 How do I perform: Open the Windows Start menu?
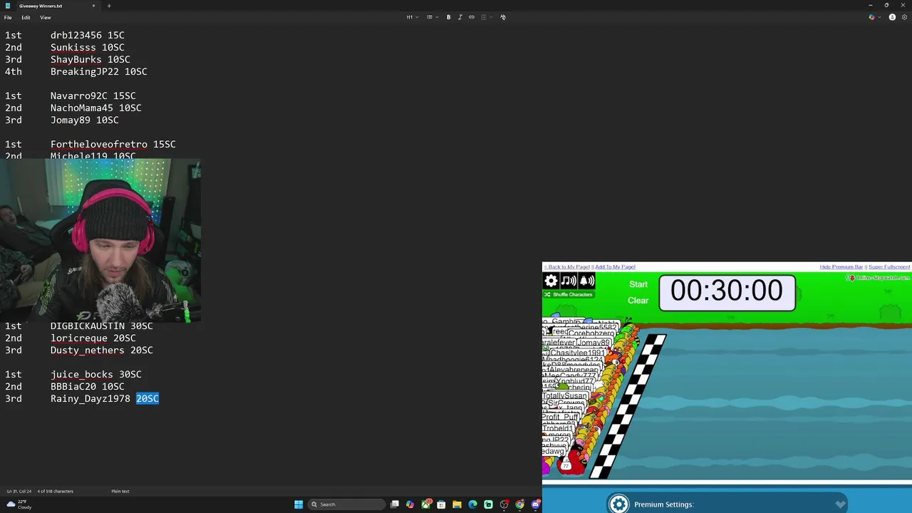click(x=299, y=504)
